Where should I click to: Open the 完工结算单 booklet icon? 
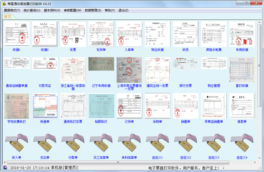[101, 142]
